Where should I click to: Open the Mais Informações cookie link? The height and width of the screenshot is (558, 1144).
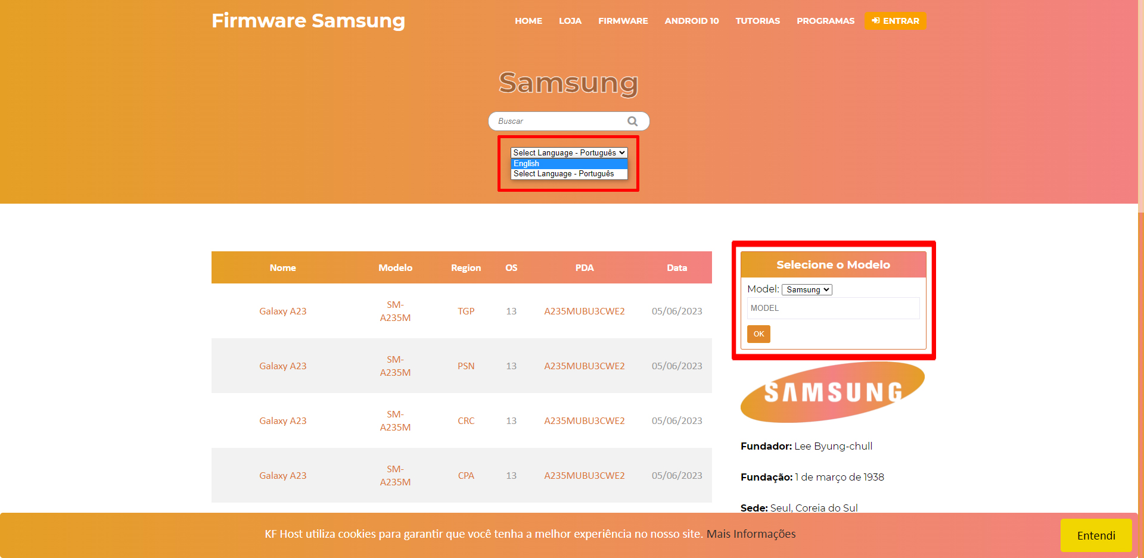click(x=751, y=534)
